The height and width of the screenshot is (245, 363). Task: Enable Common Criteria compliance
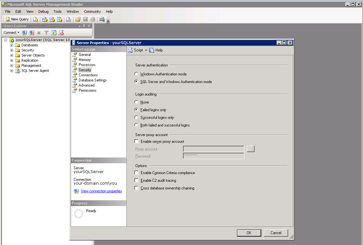[136, 173]
